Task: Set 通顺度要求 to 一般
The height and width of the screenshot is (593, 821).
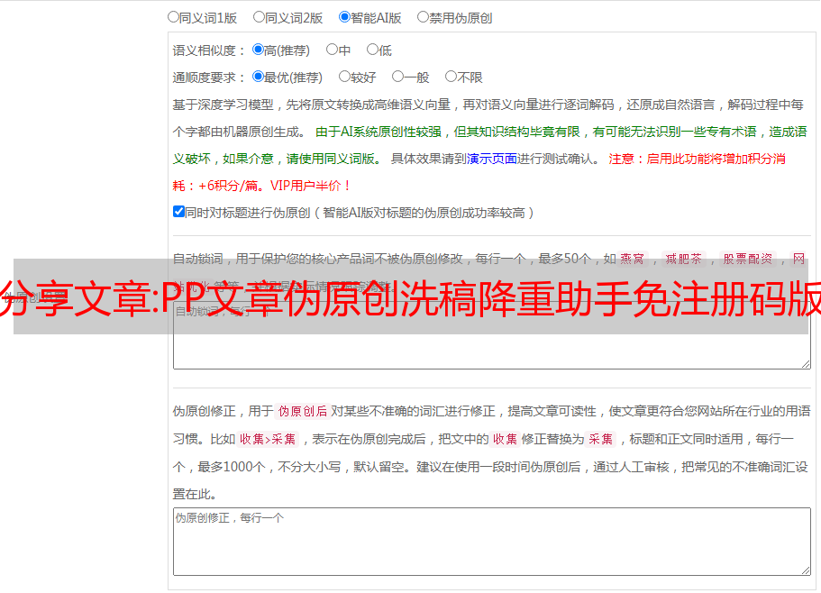Action: click(x=398, y=77)
